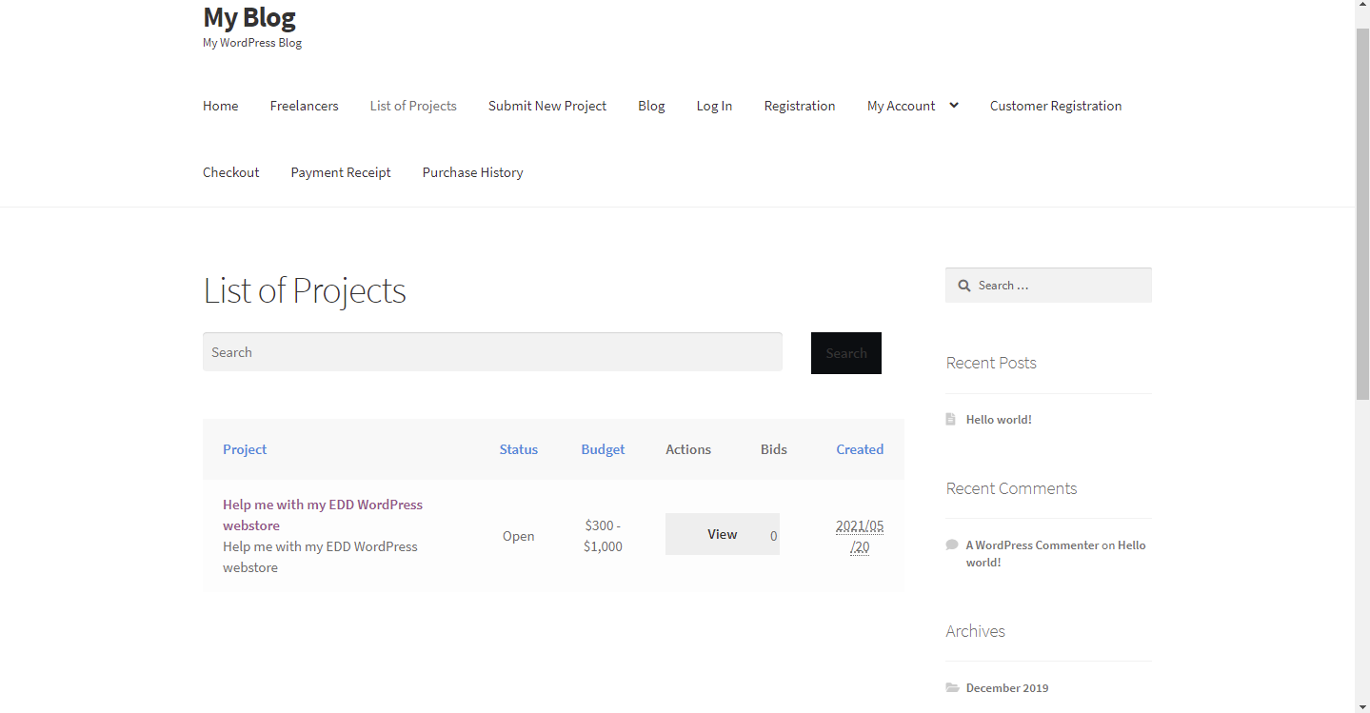The image size is (1370, 713).
Task: Click the document icon beside Hello world!
Action: pyautogui.click(x=950, y=419)
